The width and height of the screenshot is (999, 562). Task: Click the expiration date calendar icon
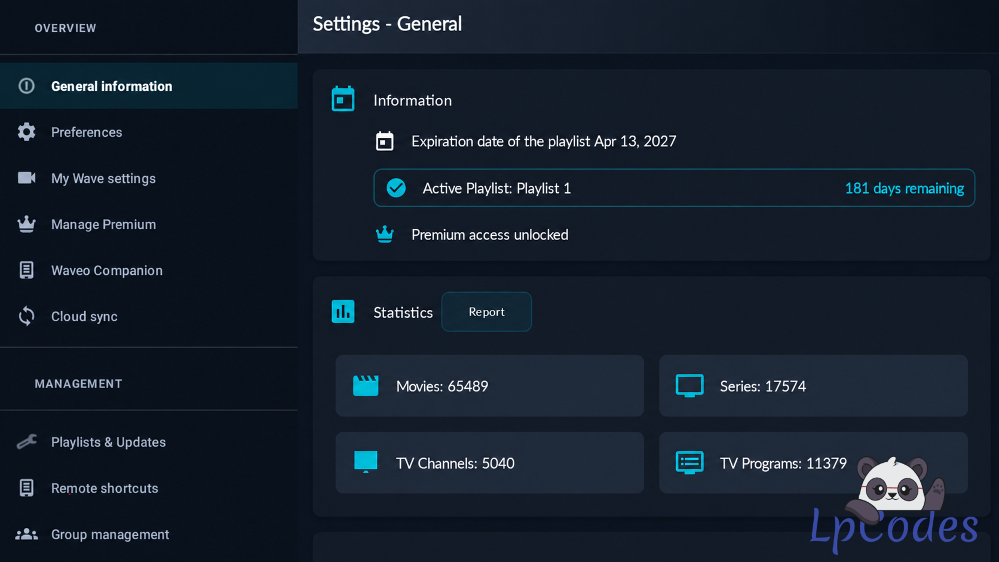385,141
